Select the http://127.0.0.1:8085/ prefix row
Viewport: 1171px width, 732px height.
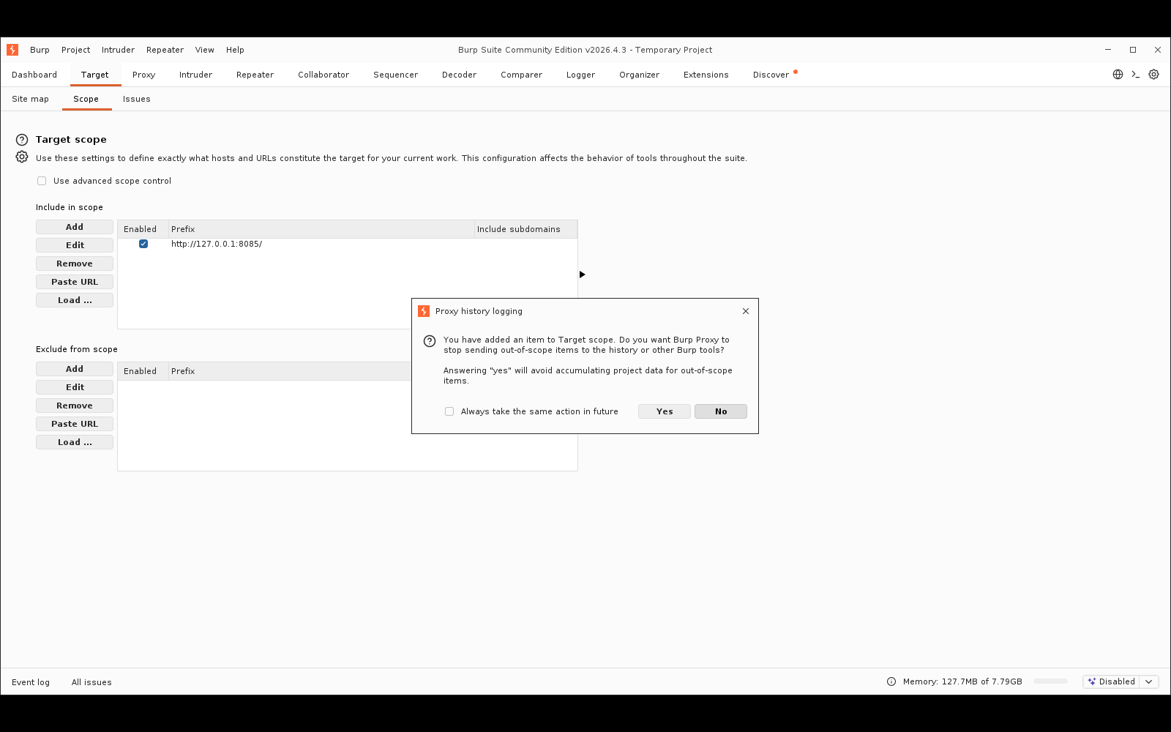coord(348,244)
